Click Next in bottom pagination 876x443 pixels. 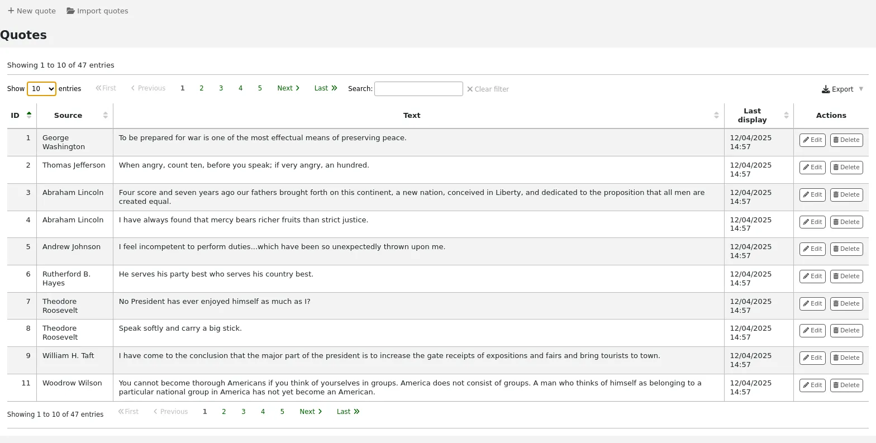311,412
